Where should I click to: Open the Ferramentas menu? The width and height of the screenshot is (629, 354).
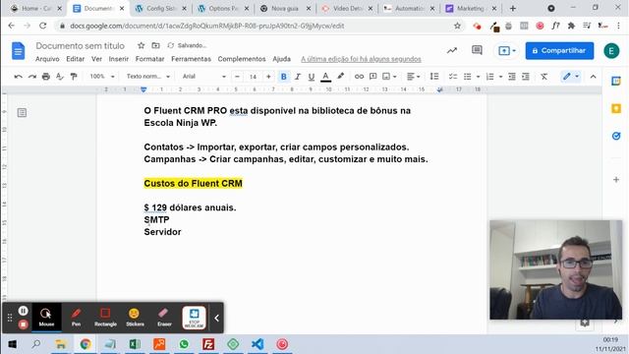(x=191, y=59)
